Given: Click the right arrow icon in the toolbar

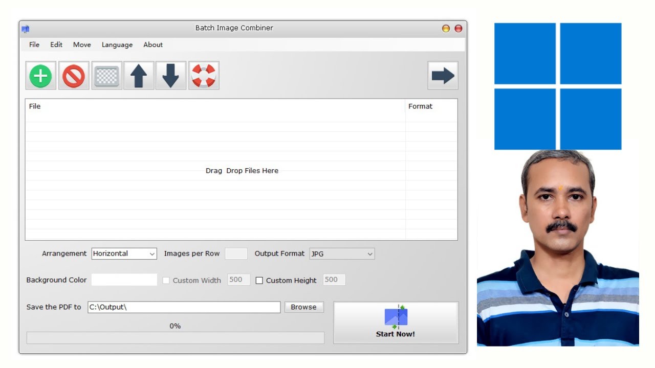Looking at the screenshot, I should [443, 76].
